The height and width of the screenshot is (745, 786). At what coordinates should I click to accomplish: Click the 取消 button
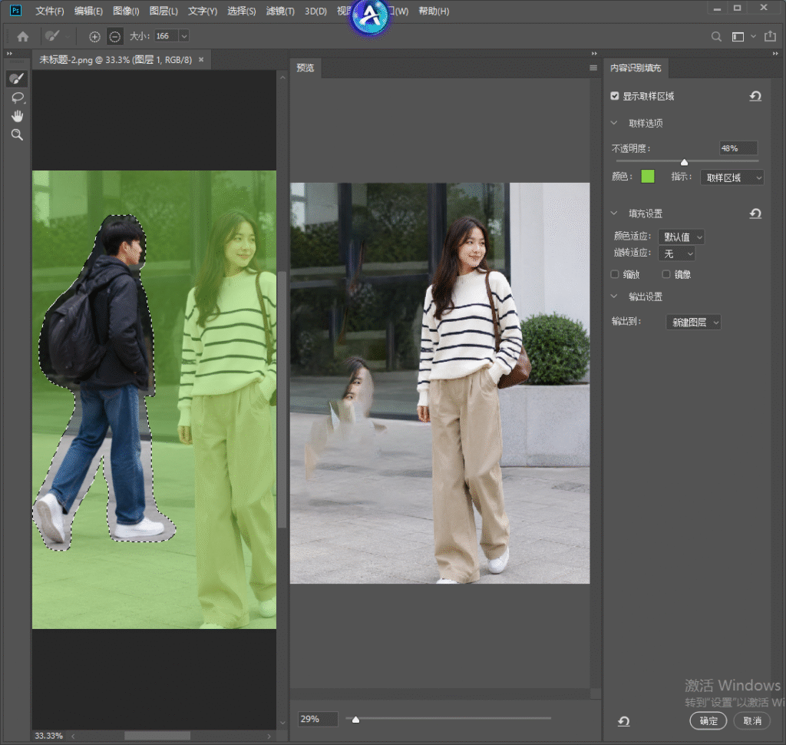tap(752, 721)
